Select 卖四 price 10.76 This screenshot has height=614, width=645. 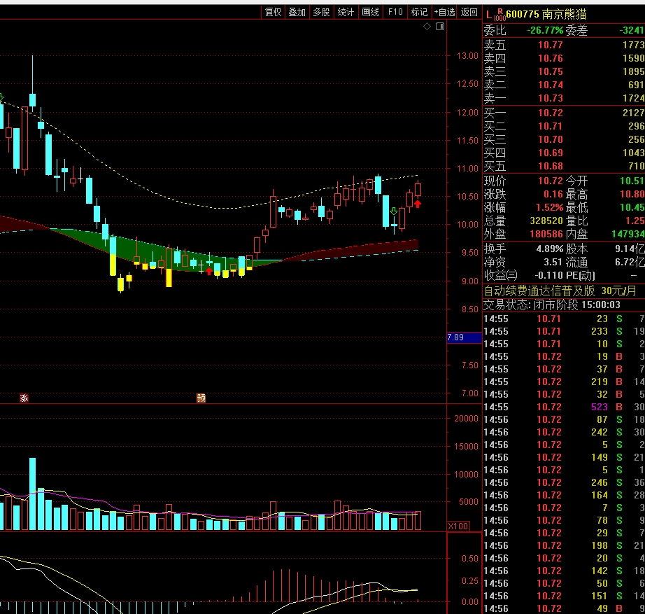(550, 59)
